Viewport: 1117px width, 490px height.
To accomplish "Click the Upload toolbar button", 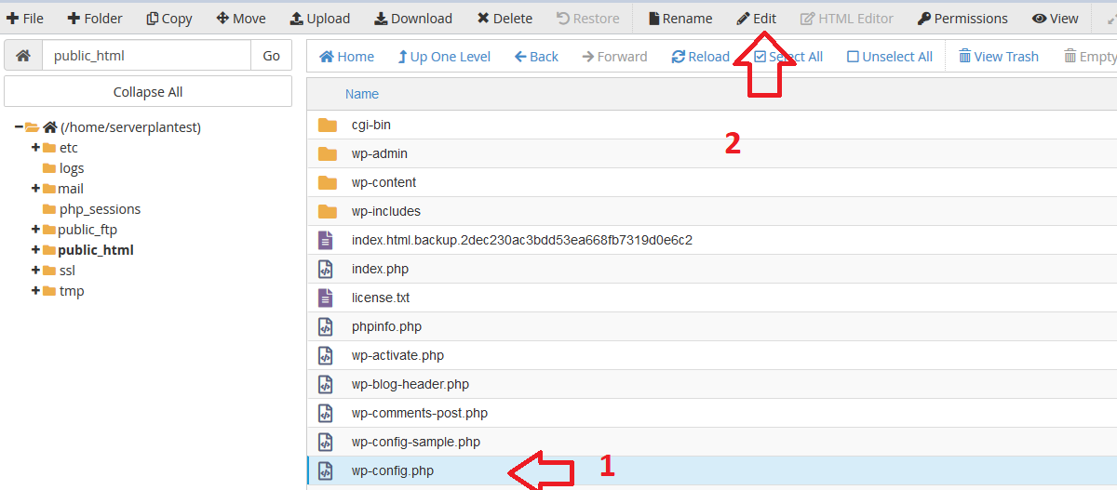I will [319, 19].
